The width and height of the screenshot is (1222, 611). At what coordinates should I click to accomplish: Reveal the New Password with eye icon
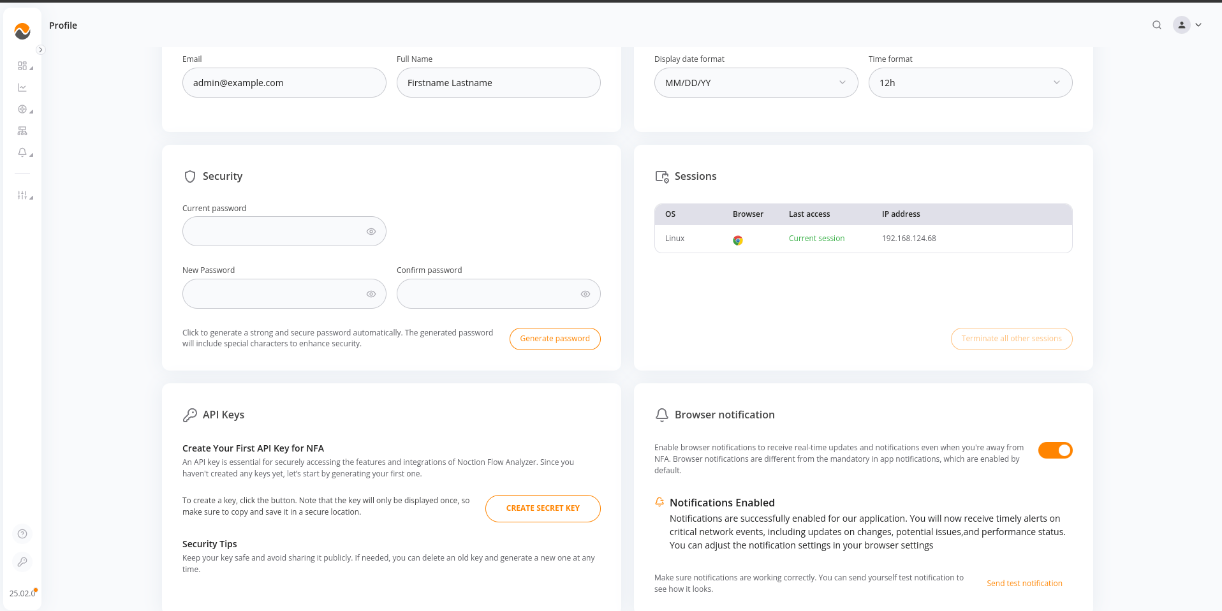[x=371, y=294]
